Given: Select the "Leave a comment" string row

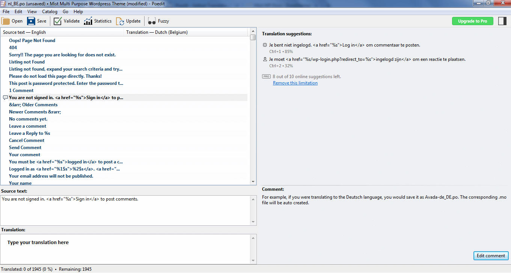Looking at the screenshot, I should [28, 126].
